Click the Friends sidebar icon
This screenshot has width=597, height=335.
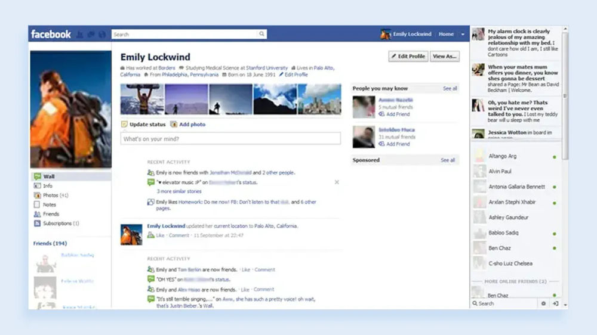pos(37,214)
